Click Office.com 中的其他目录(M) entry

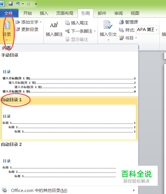click(69, 190)
